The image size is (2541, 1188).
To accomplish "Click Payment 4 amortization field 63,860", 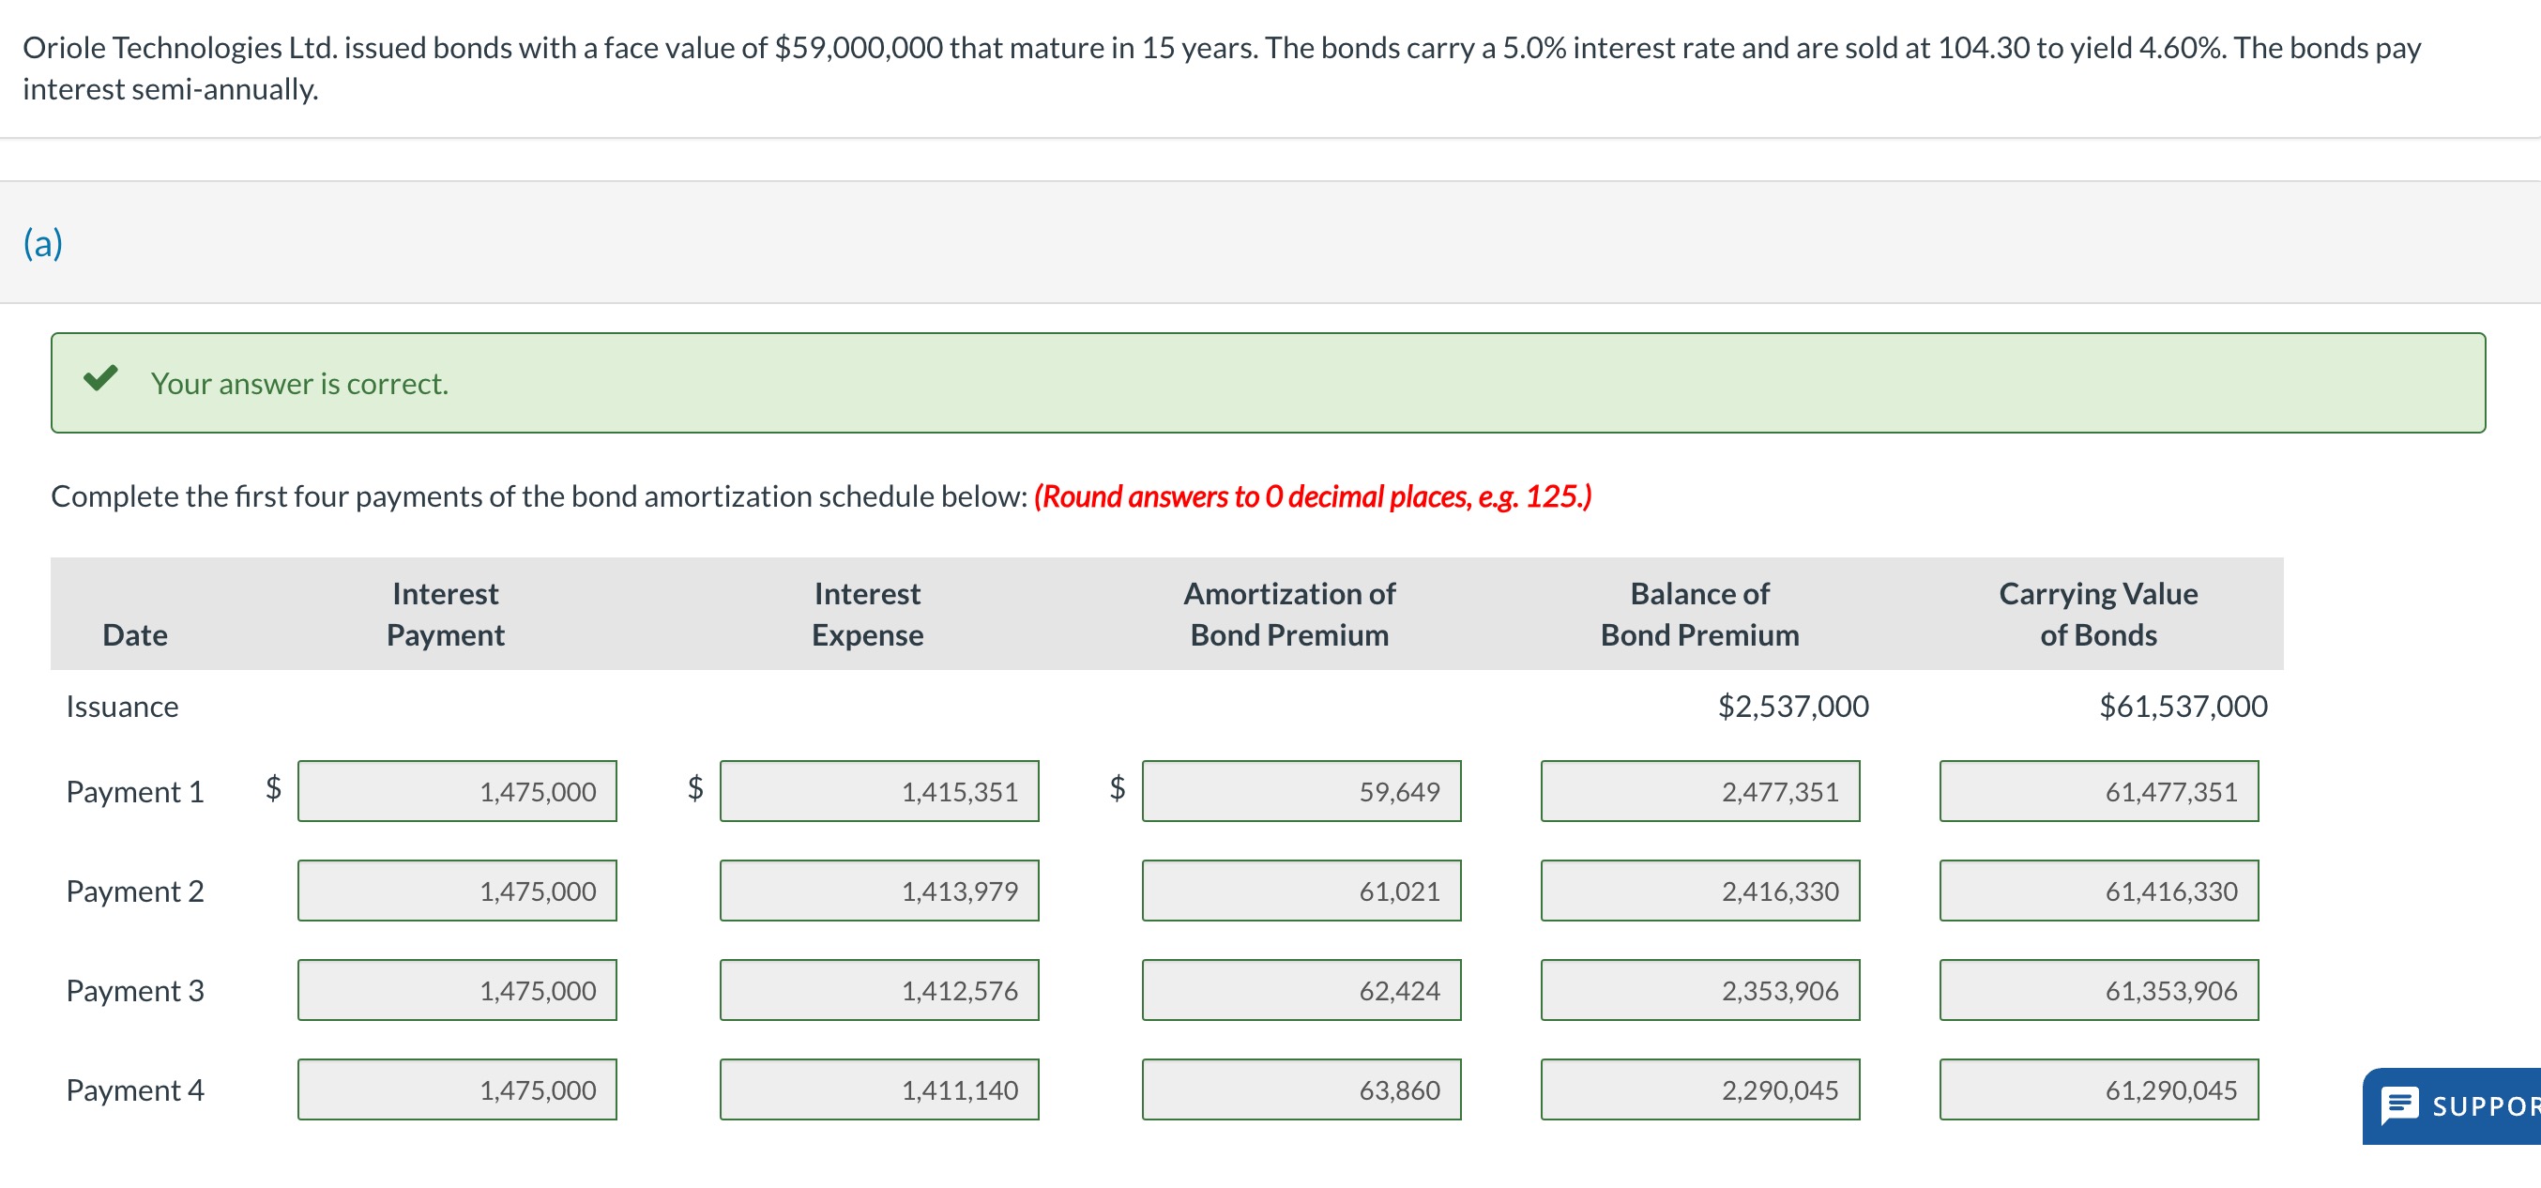I will click(1301, 1089).
